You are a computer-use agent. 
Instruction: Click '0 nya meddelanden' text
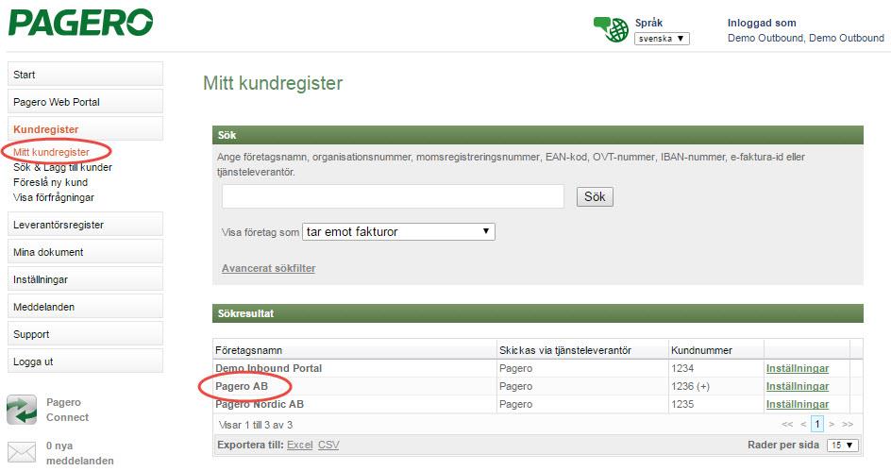click(x=79, y=453)
